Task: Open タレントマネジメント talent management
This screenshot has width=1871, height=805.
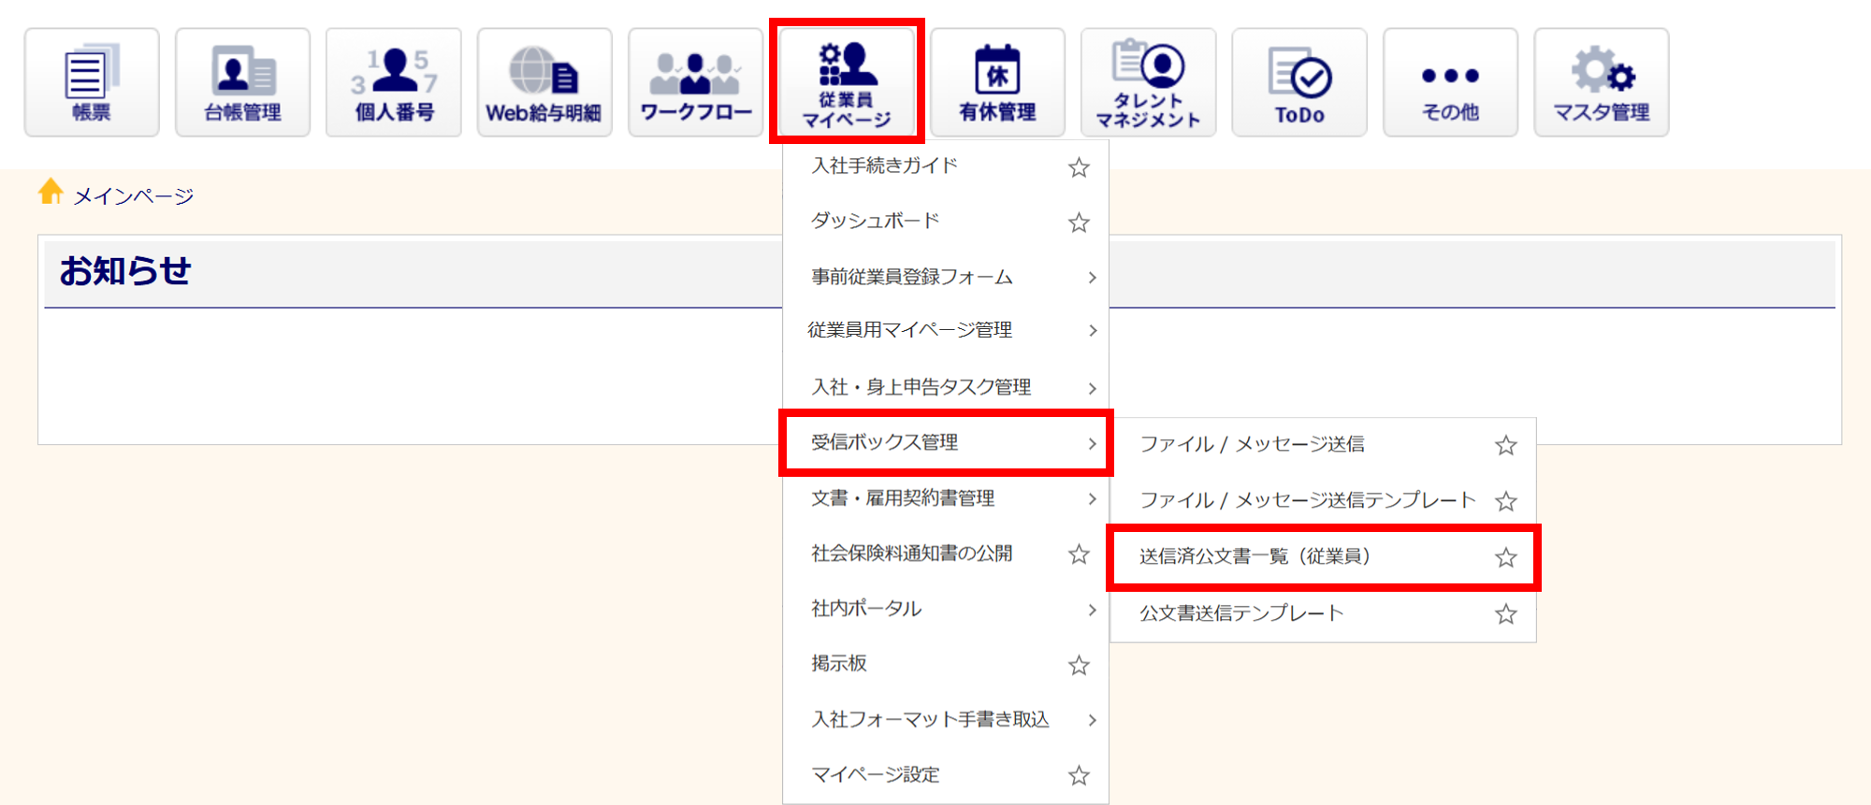Action: point(1148,82)
